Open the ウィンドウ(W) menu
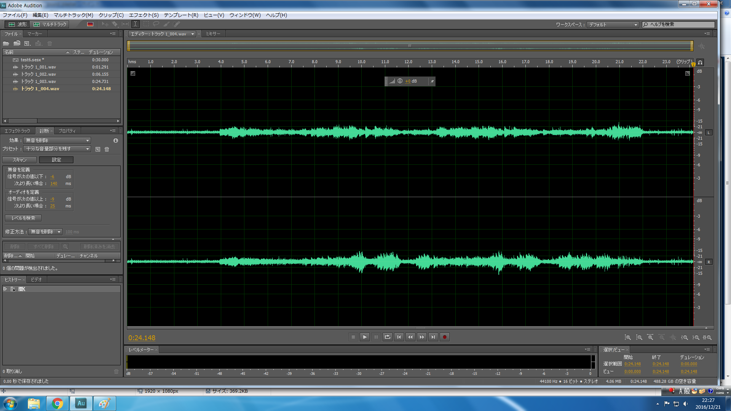 point(245,15)
